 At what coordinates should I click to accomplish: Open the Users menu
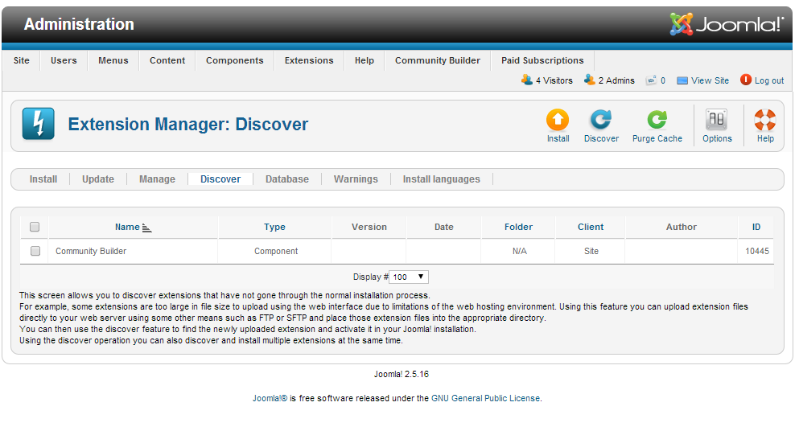(x=64, y=60)
